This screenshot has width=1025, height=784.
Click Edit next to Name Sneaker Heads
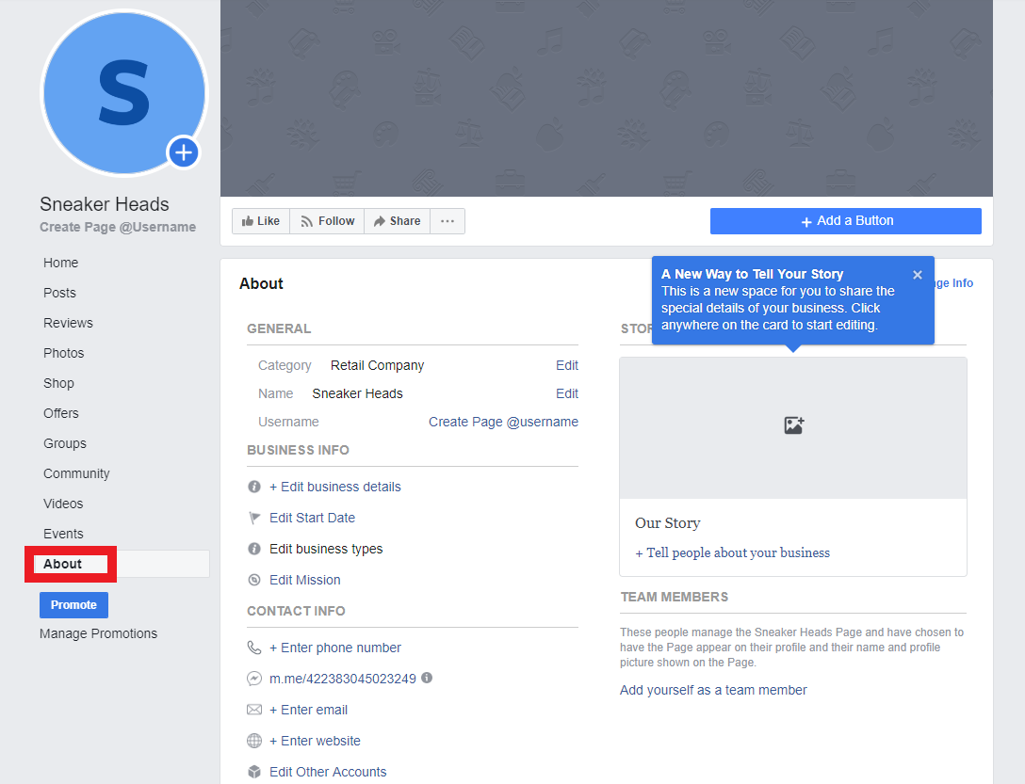pos(567,393)
